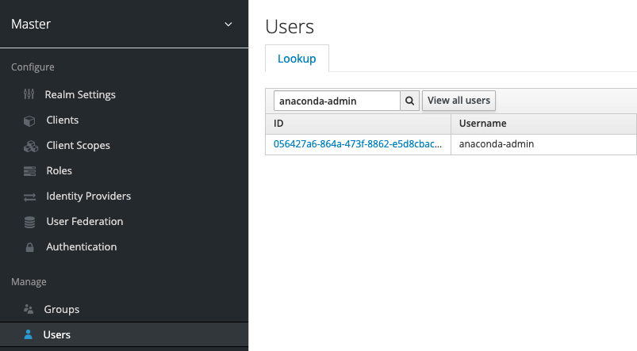Switch to the Lookup tab
The height and width of the screenshot is (351, 637).
(x=297, y=59)
